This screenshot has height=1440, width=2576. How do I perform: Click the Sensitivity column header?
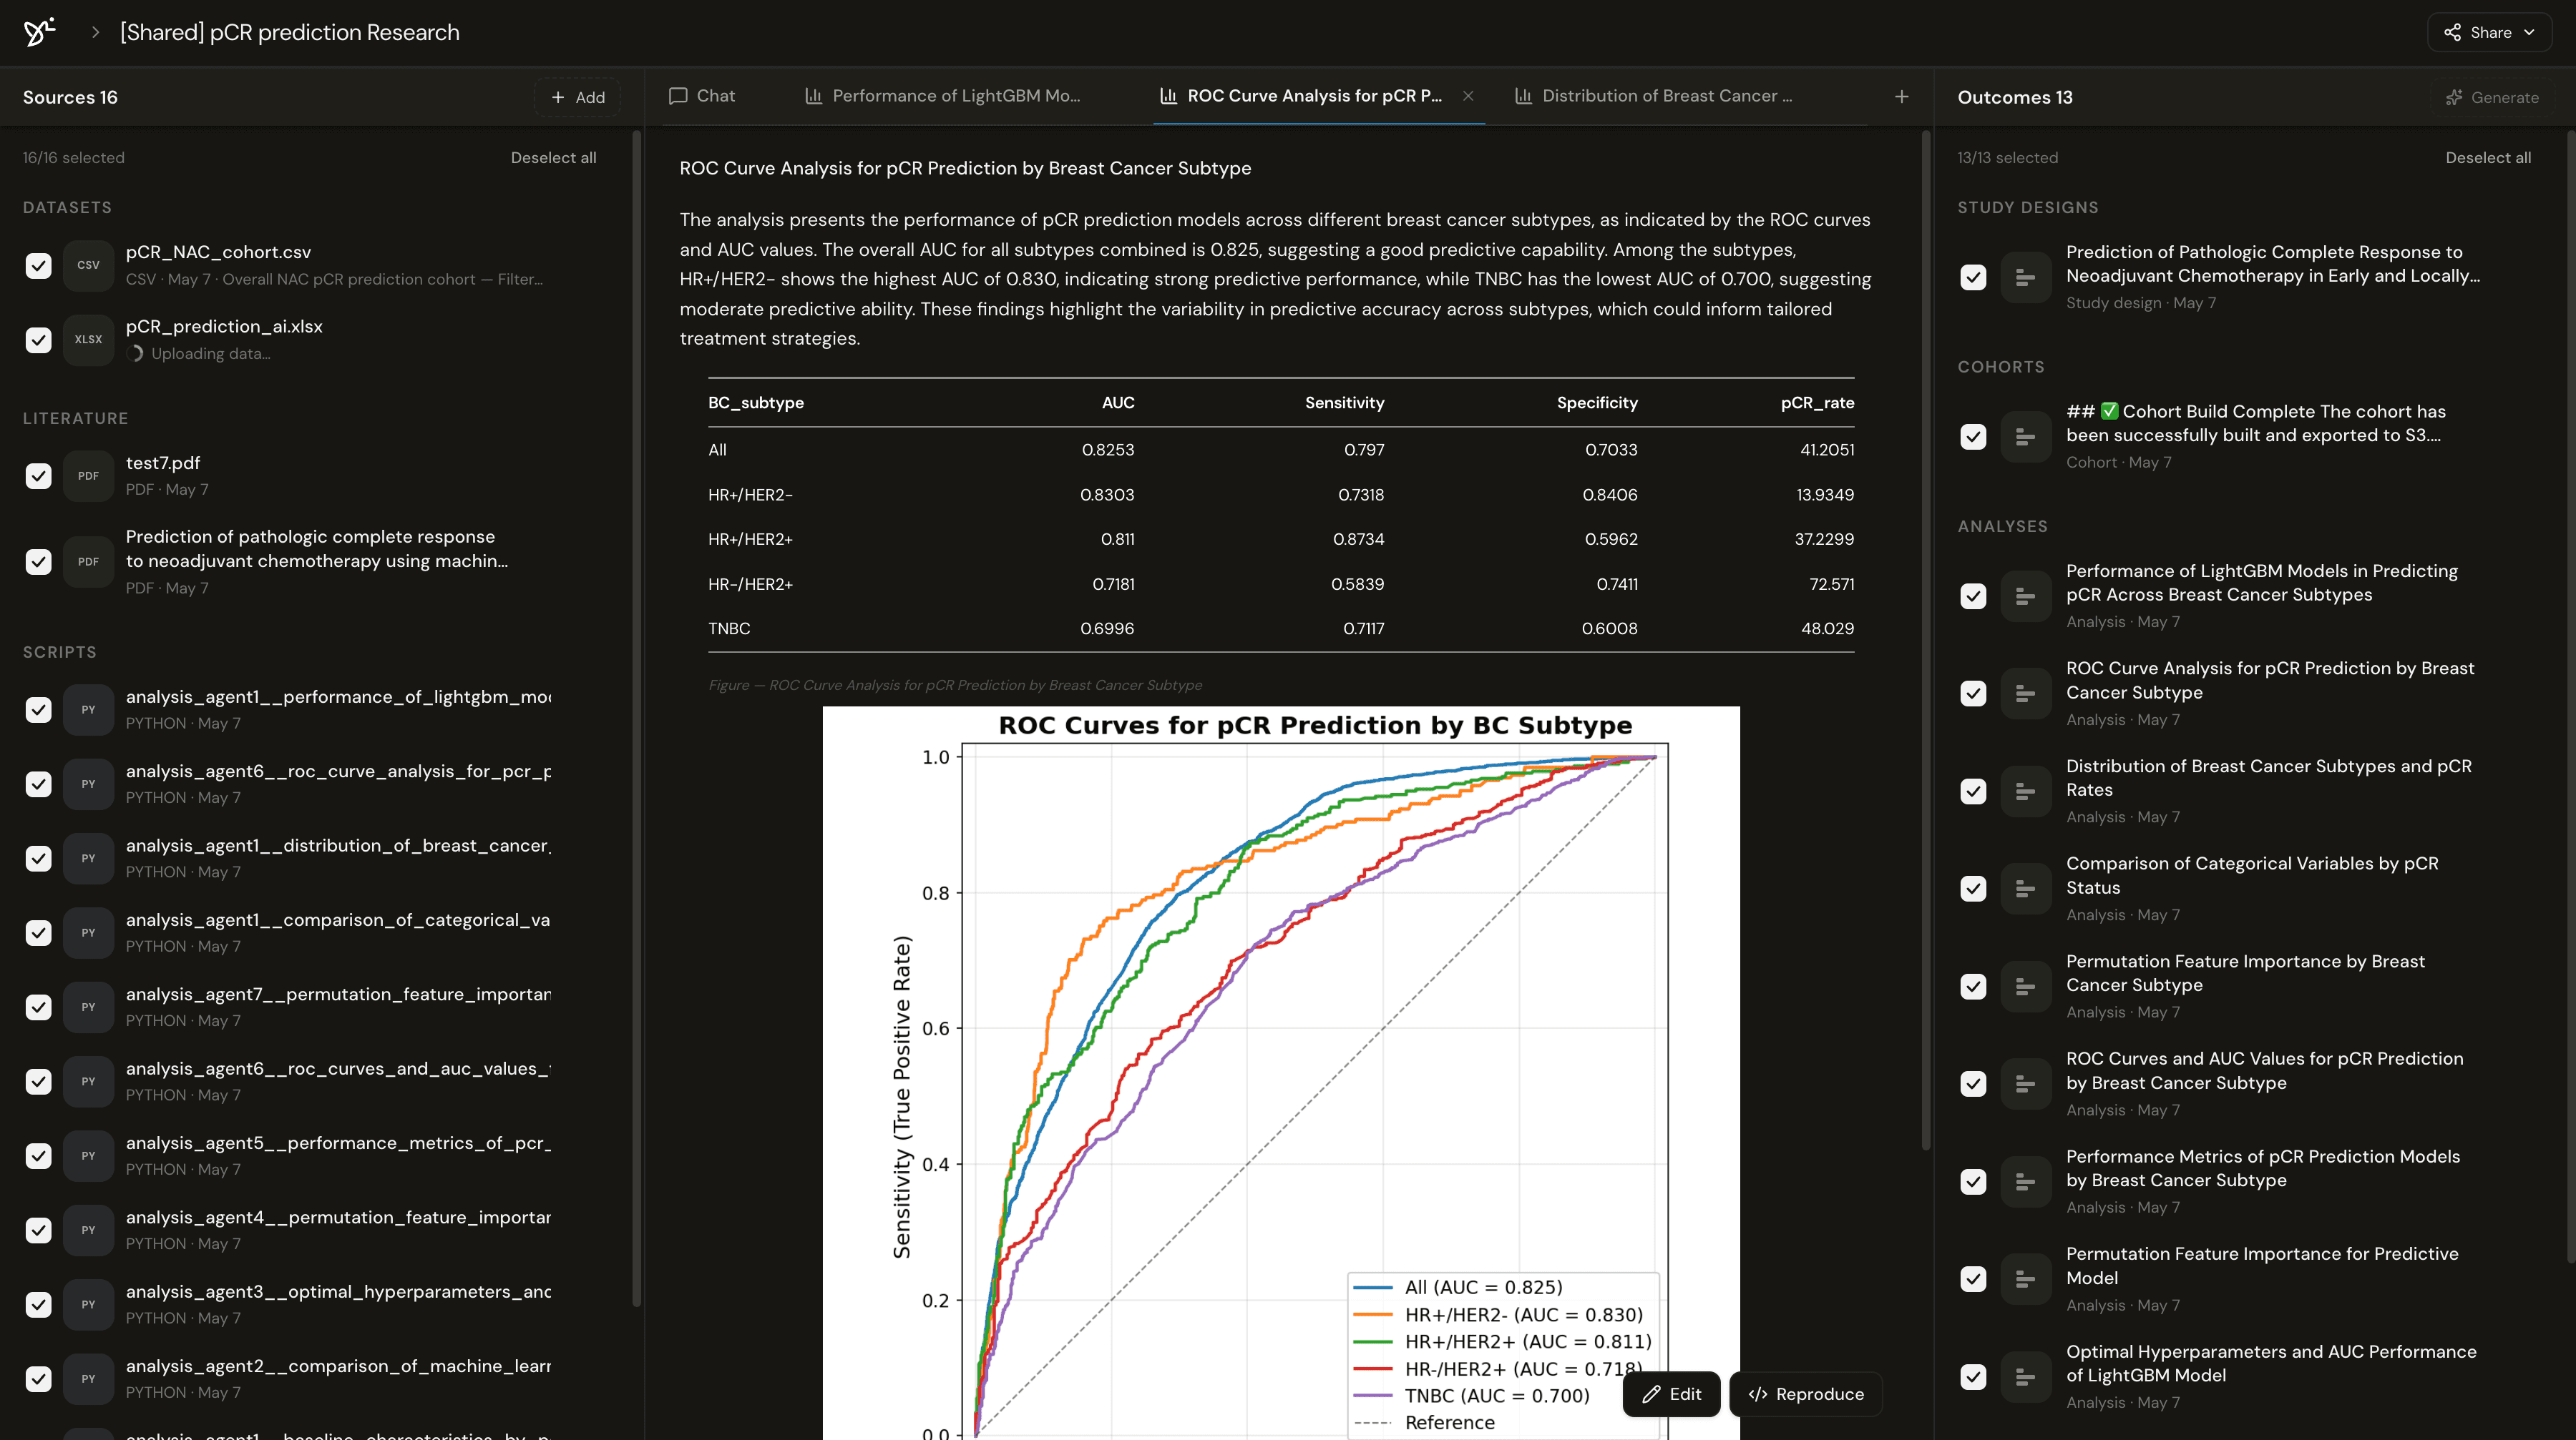(x=1344, y=403)
